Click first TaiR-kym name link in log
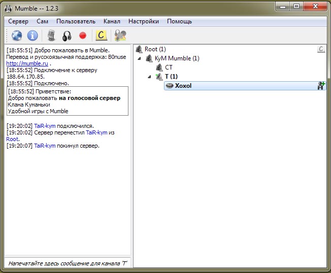 [45, 126]
